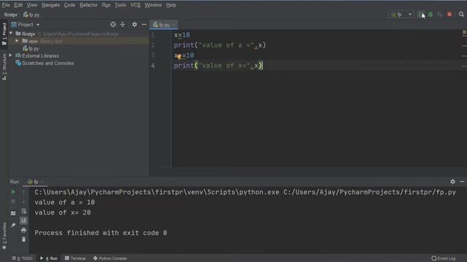
Task: Toggle scroll to end in Run console
Action: click(23, 221)
